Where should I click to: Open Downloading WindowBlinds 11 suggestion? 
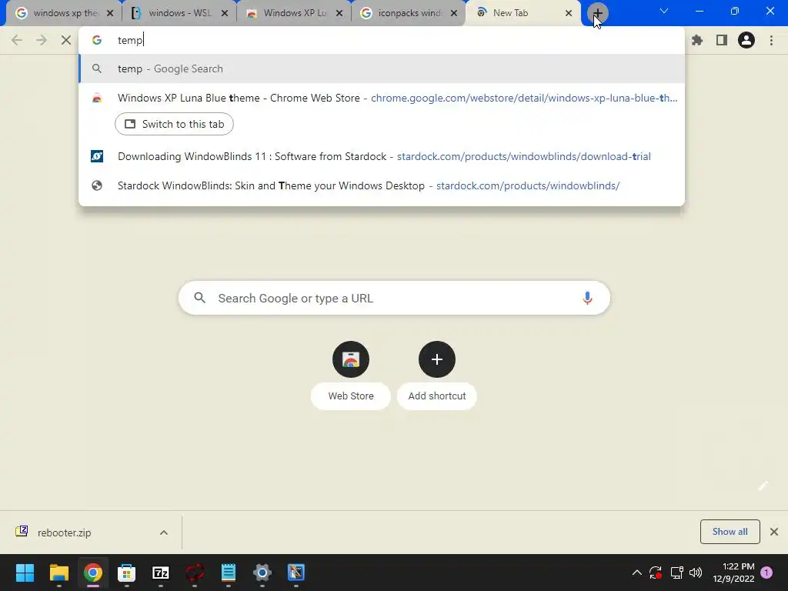coord(382,156)
